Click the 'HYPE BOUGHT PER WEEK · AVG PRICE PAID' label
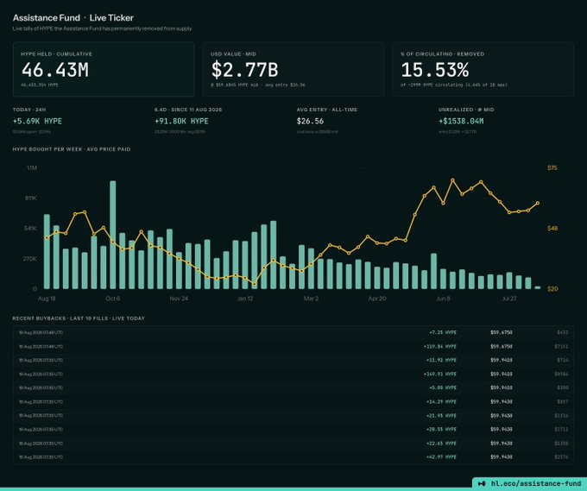 point(72,149)
